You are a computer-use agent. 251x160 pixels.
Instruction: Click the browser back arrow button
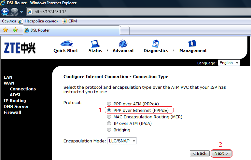coord(5,12)
